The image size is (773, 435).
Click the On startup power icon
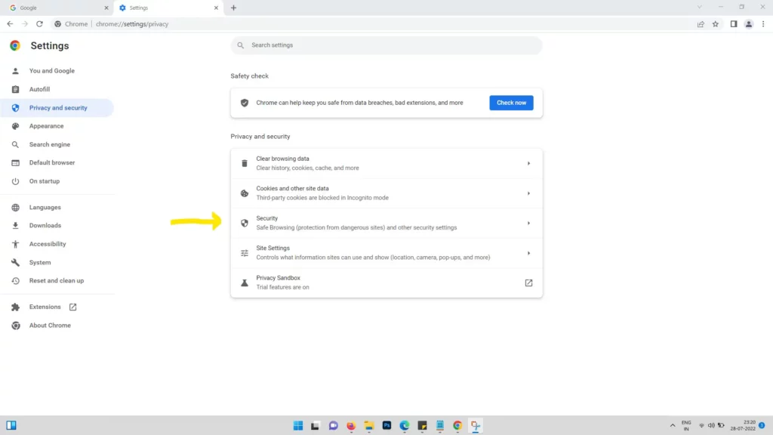(x=15, y=181)
